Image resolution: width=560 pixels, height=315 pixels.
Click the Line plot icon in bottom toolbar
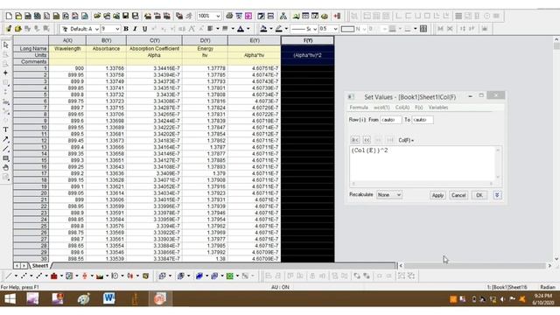[x=9, y=276]
